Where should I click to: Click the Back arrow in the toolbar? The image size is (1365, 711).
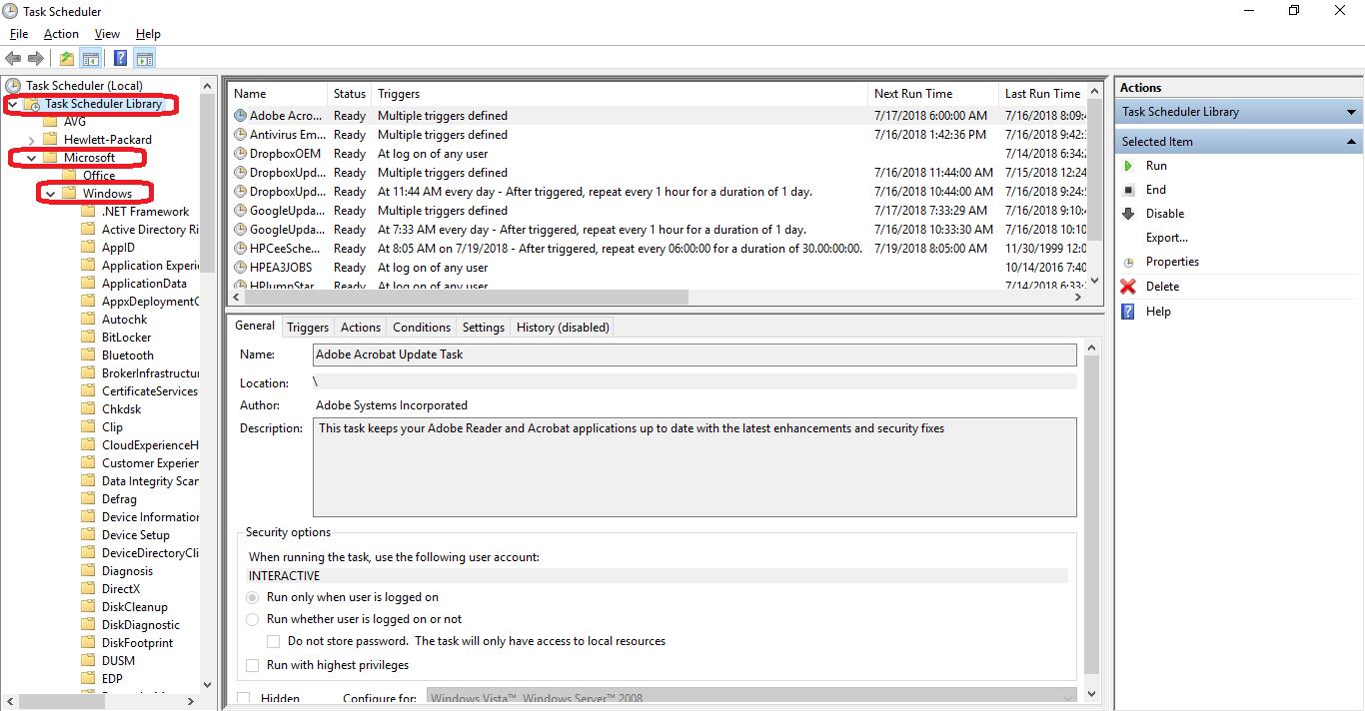pos(13,59)
